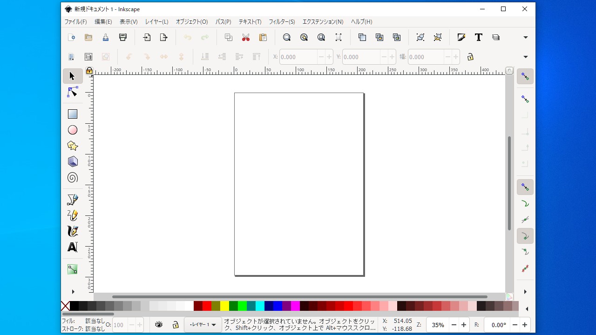Viewport: 596px width, 335px height.
Task: Duplicate selected object icon
Action: pos(362,37)
